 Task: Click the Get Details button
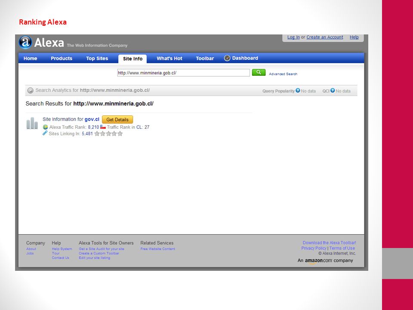click(x=117, y=119)
